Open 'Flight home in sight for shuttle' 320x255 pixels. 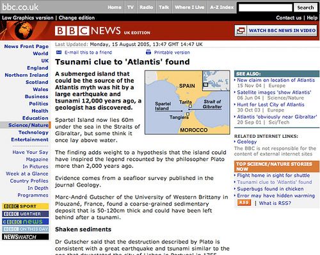click(273, 176)
